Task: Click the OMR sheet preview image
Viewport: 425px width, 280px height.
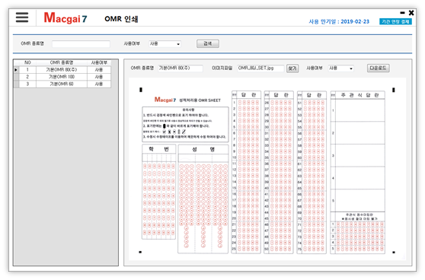Action: 267,170
